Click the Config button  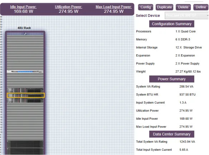coord(145,7)
